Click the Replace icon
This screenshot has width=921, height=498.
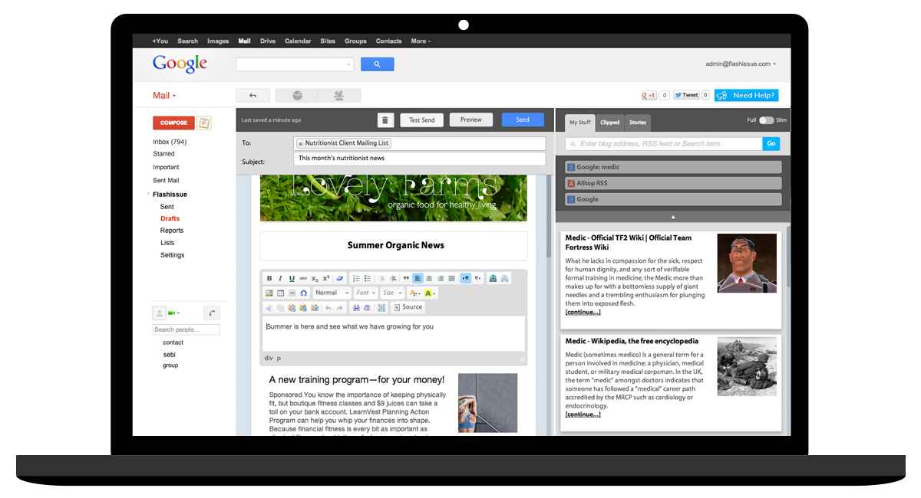[x=368, y=308]
